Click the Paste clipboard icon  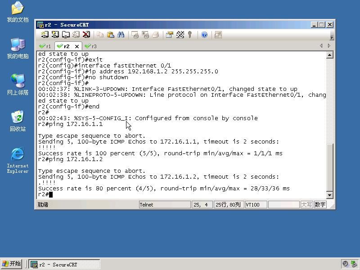point(111,35)
